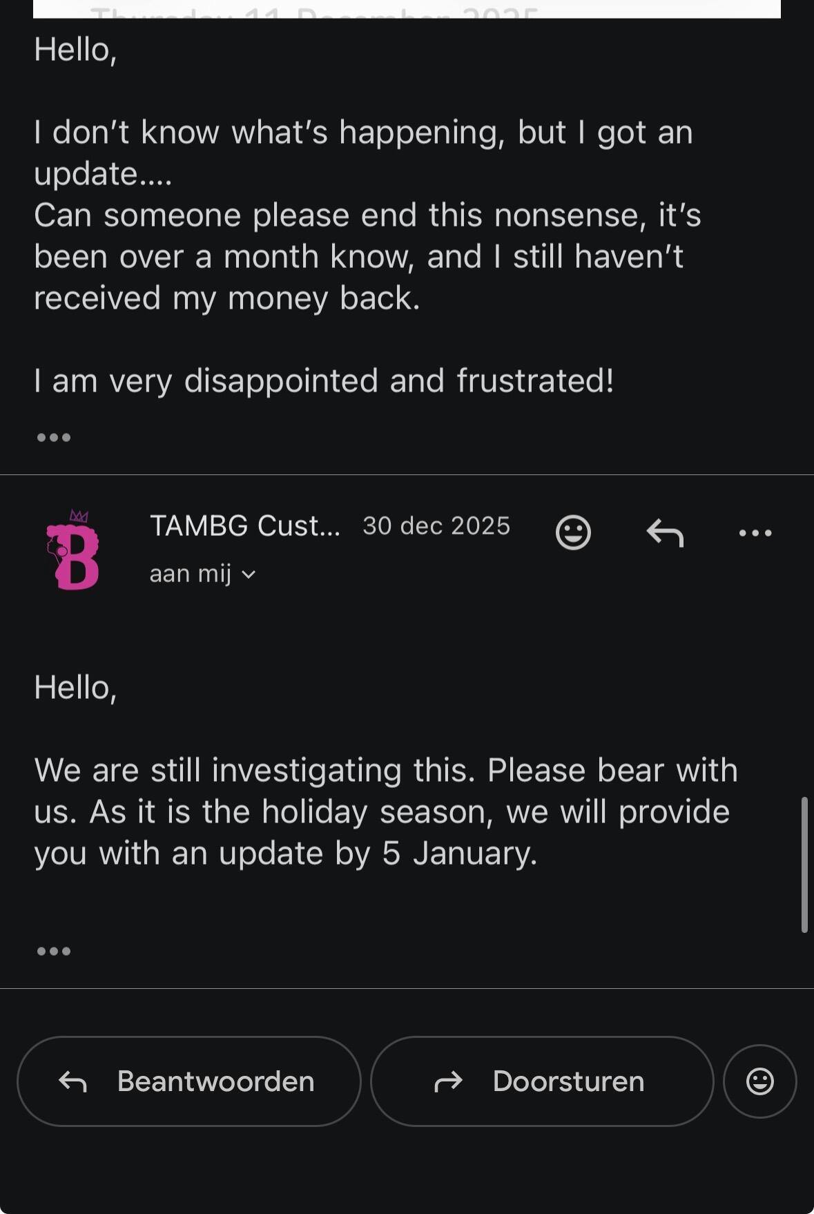Click the reply arrow in TAMBG message header
Image resolution: width=814 pixels, height=1214 pixels.
point(665,532)
